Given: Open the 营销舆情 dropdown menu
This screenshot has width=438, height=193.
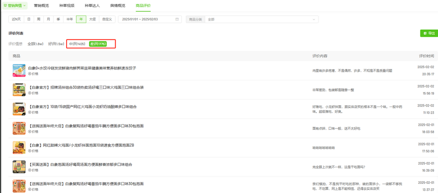Looking at the screenshot, I should click(15, 5).
